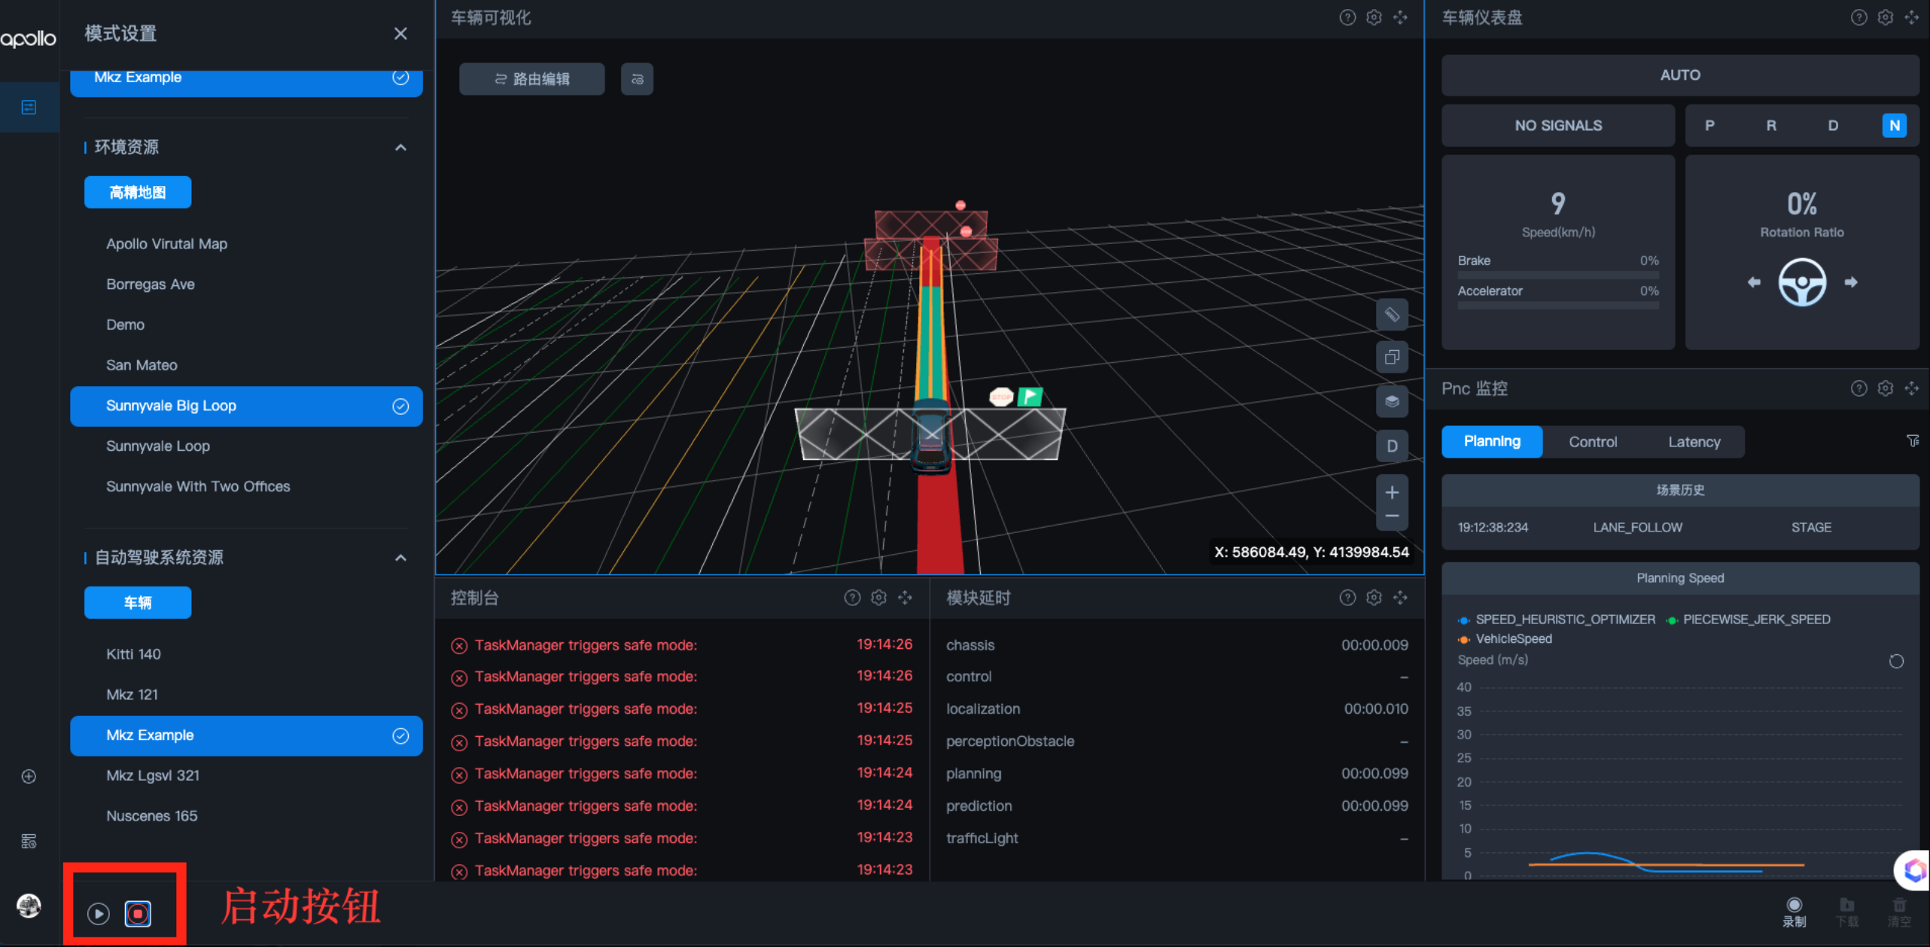Viewport: 1930px width, 947px height.
Task: Click the play start button
Action: point(98,913)
